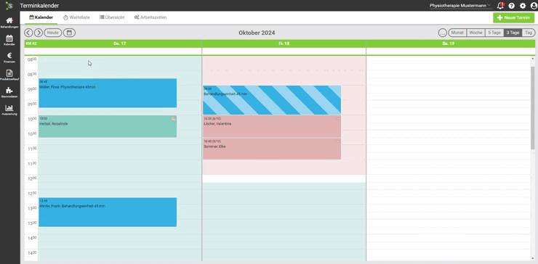The width and height of the screenshot is (538, 264).
Task: Open Produktverkauf sidebar icon
Action: 9,75
